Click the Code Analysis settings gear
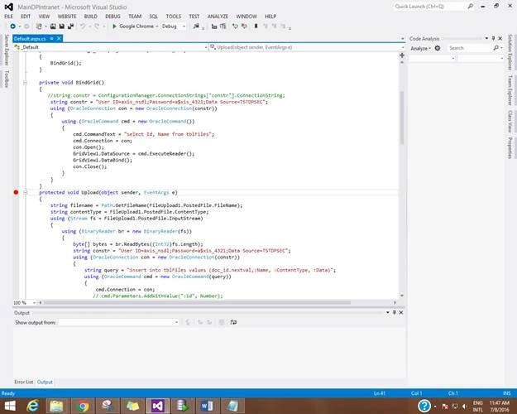The image size is (517, 414). [x=438, y=48]
